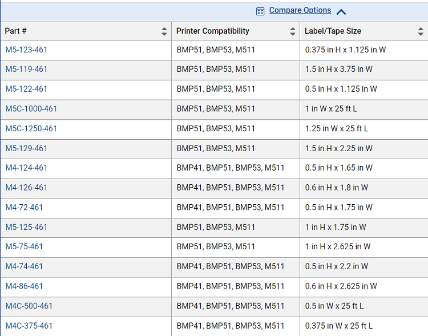Select size 0.375 in H x 1.125 in W

coord(345,50)
